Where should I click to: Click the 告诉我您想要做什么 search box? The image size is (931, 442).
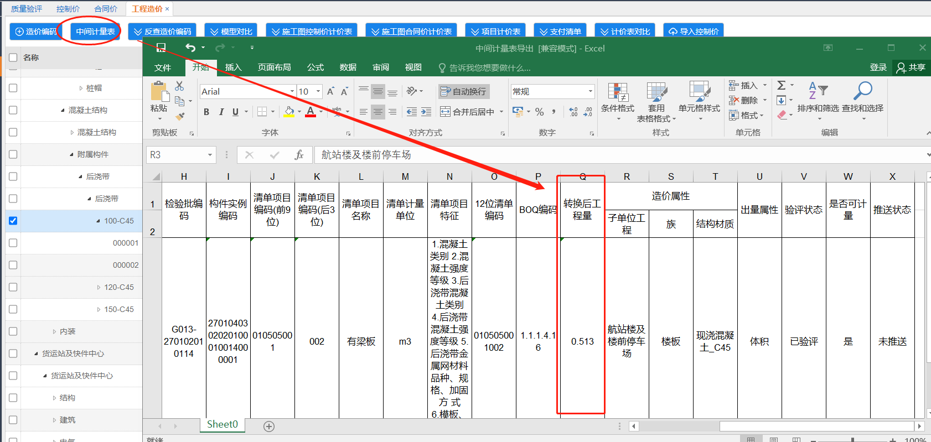485,67
